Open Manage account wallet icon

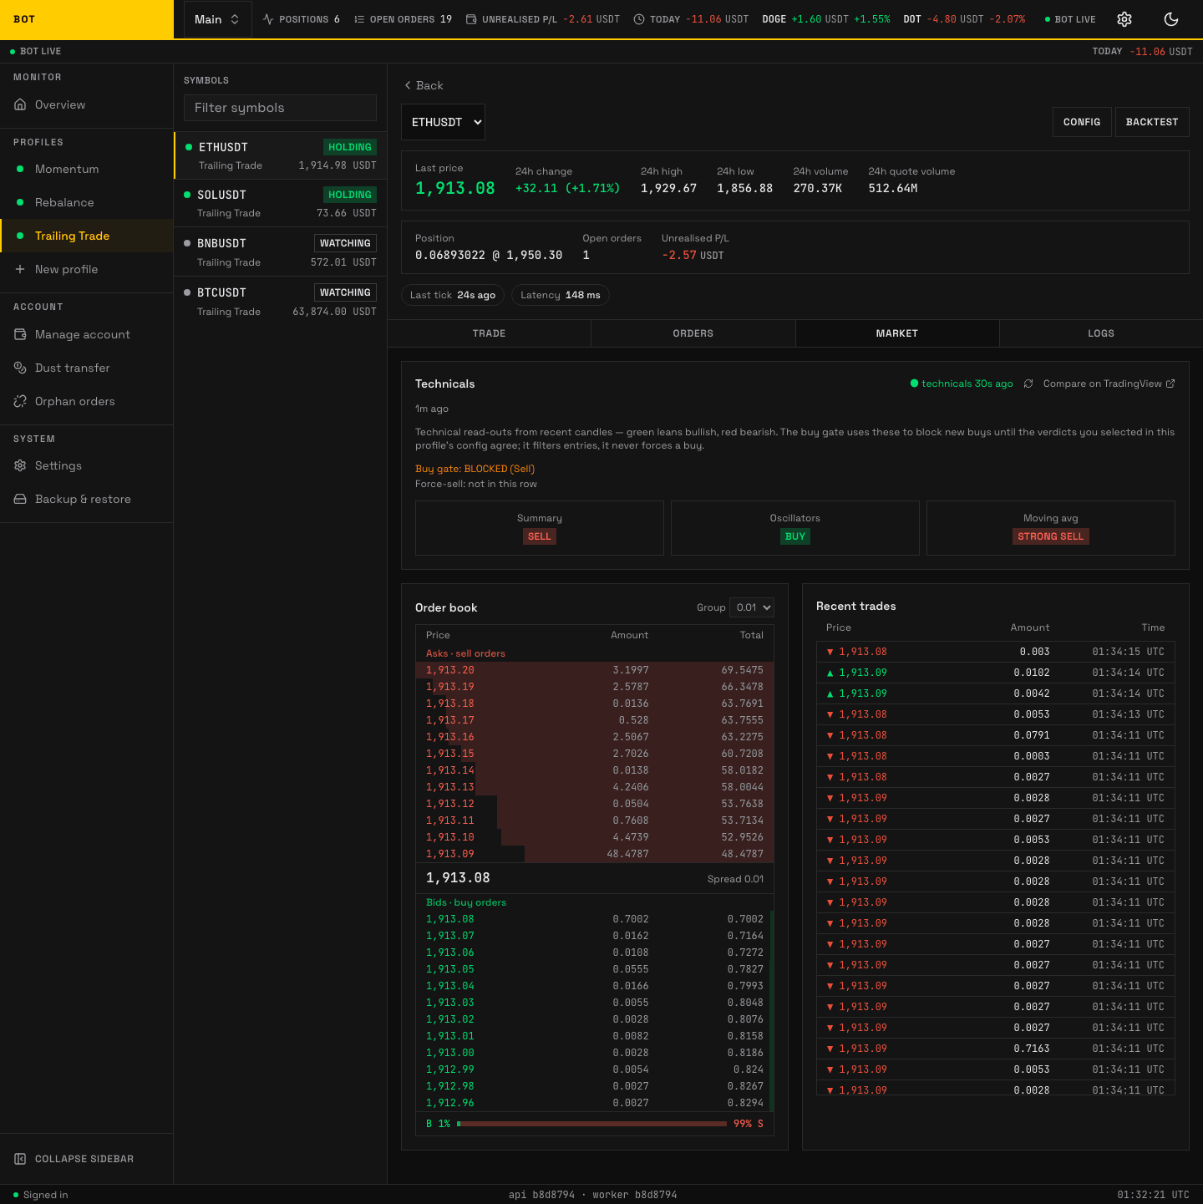pos(20,334)
